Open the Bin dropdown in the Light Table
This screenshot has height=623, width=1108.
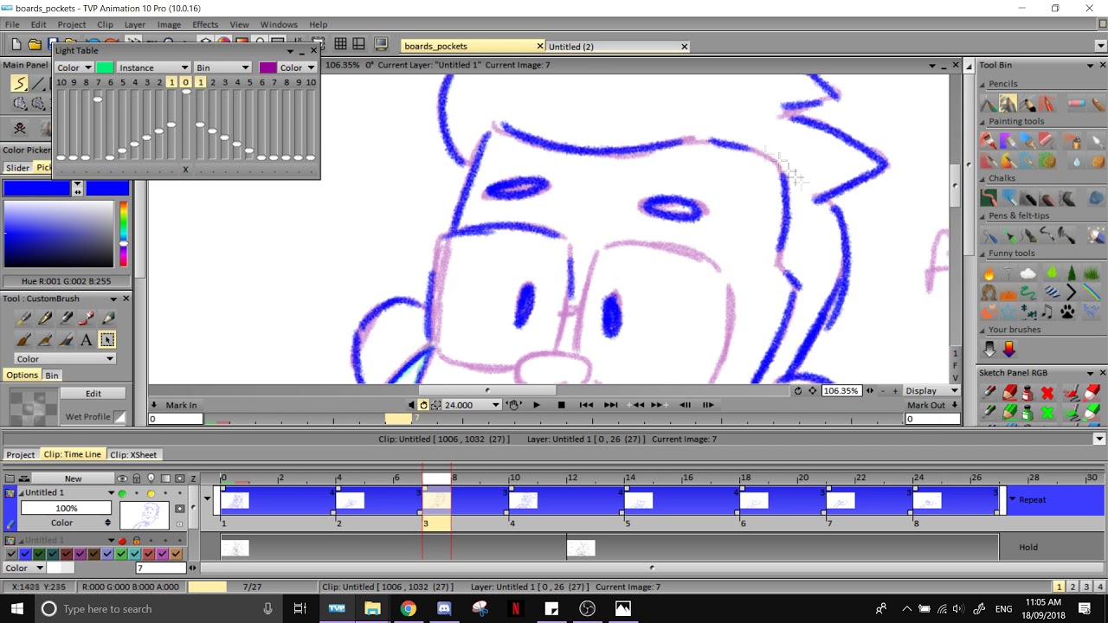(x=222, y=67)
